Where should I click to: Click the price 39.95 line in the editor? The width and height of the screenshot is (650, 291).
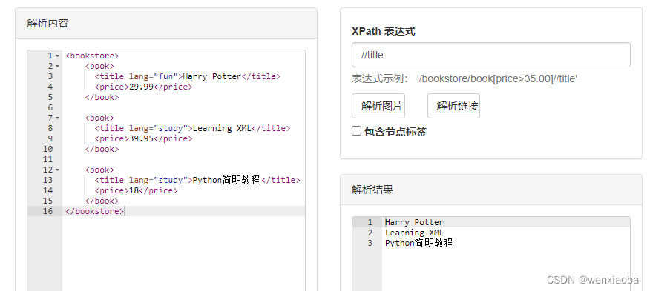(x=143, y=138)
